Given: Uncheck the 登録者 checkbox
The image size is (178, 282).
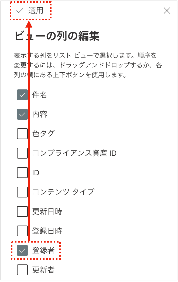Looking at the screenshot, I should [x=22, y=250].
